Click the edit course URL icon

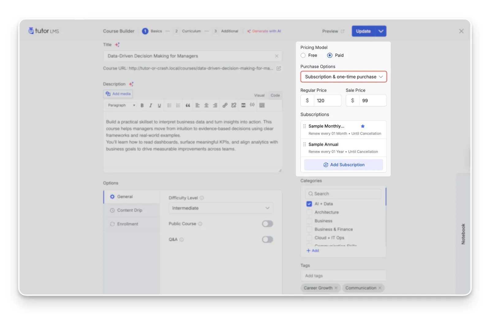pos(279,68)
